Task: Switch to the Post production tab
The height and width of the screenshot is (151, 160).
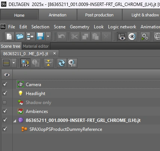Action: point(99,15)
